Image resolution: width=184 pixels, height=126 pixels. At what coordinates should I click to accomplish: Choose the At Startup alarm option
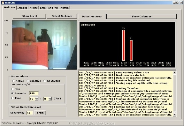52,81
